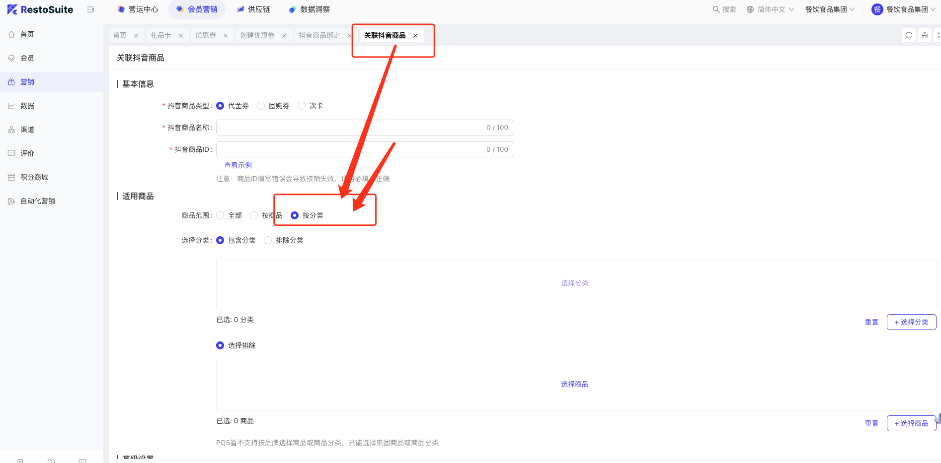Collapse the sidebar menu icon

click(x=90, y=9)
